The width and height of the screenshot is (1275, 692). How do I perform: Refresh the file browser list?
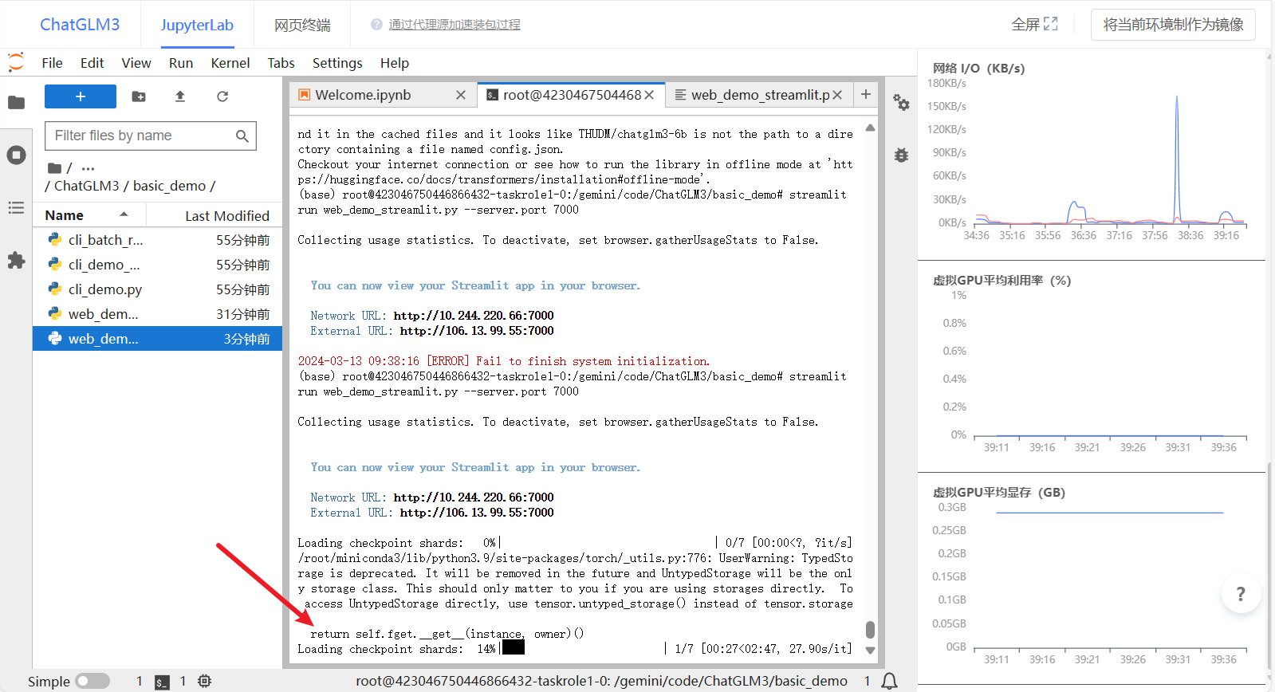[222, 96]
